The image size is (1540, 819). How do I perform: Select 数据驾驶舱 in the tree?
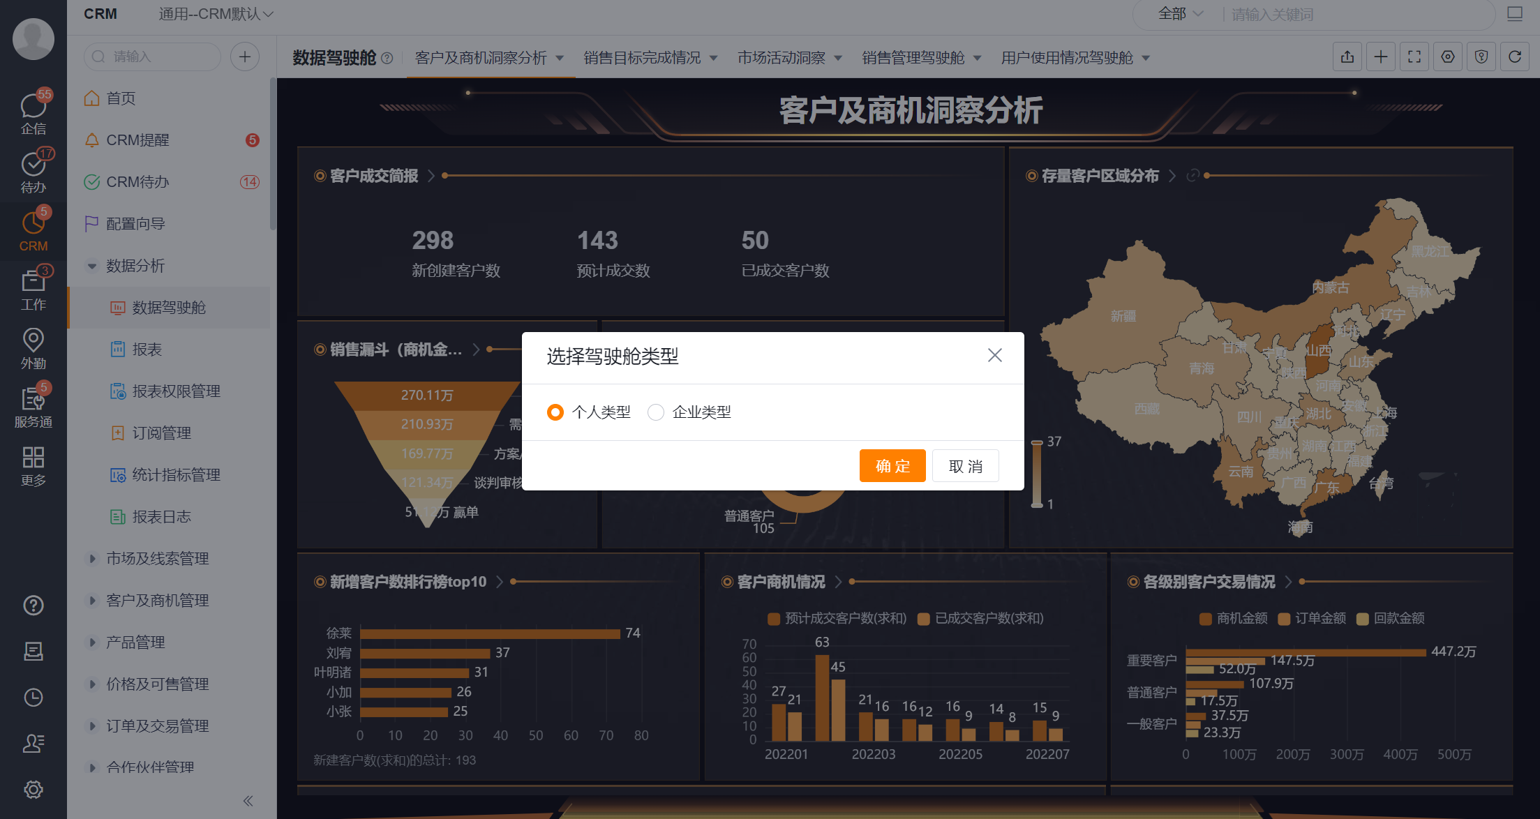tap(168, 308)
